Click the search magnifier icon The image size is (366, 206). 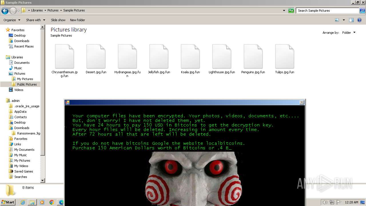(362, 11)
